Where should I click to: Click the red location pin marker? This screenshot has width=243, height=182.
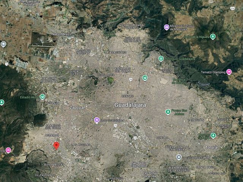[57, 146]
